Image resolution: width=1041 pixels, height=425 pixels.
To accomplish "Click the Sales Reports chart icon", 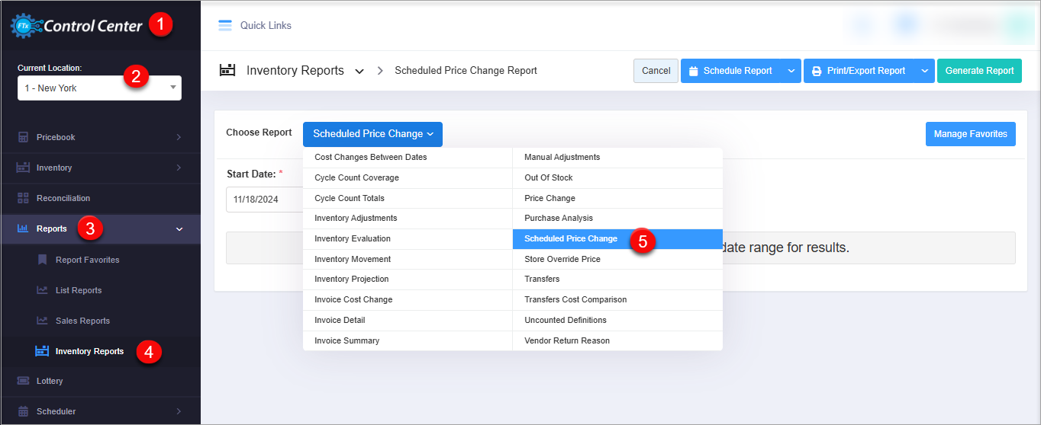I will click(x=42, y=321).
